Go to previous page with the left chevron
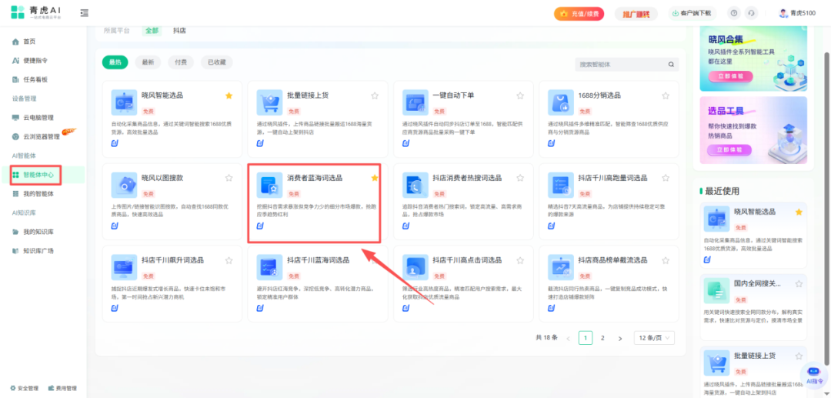Viewport: 831px width, 398px height. point(569,338)
